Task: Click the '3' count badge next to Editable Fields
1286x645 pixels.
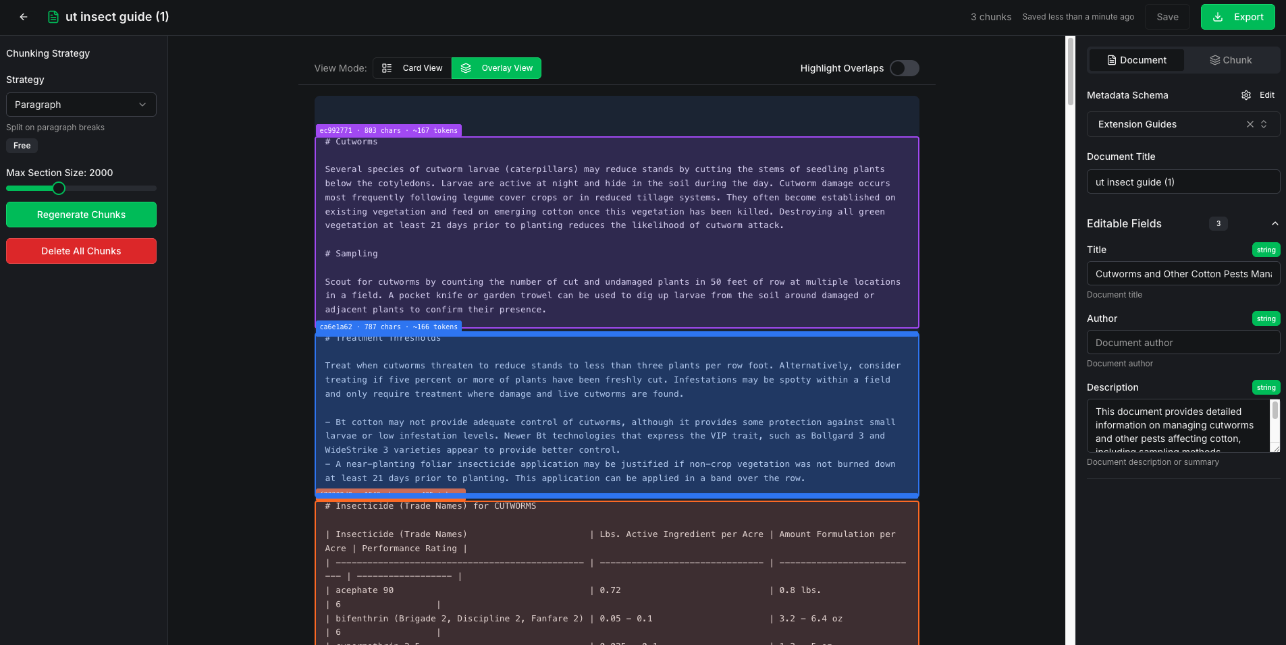Action: click(1218, 223)
